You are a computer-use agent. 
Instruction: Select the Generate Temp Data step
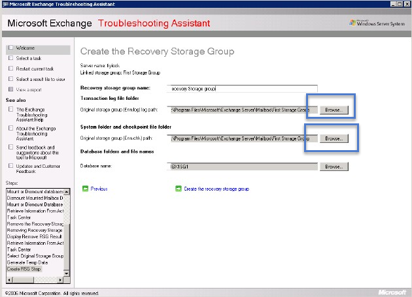[27, 262]
